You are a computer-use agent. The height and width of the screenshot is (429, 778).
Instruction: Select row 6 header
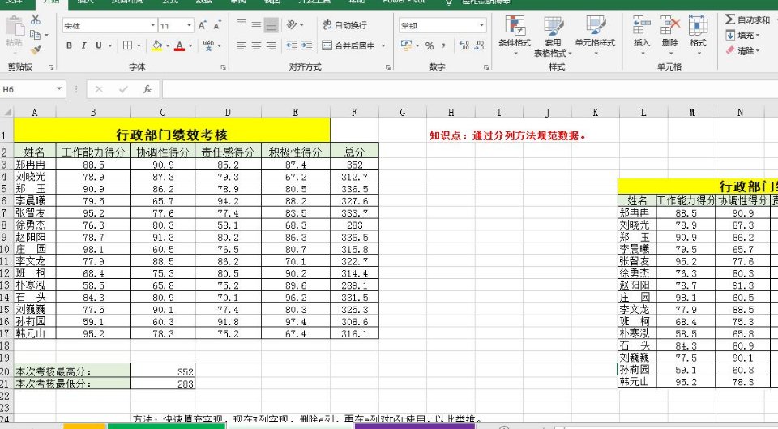click(x=5, y=201)
